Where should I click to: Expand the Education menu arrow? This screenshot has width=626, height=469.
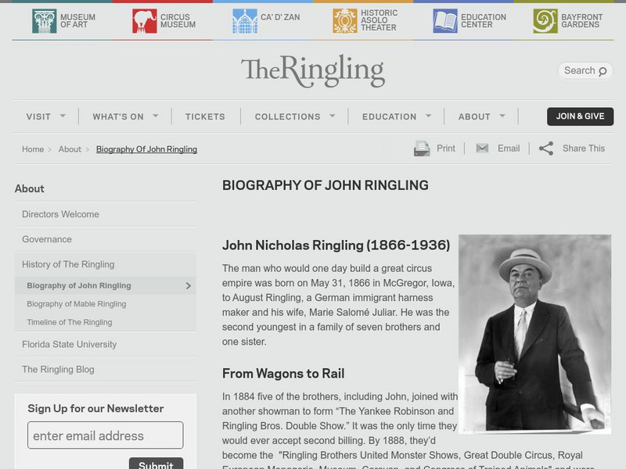(428, 116)
